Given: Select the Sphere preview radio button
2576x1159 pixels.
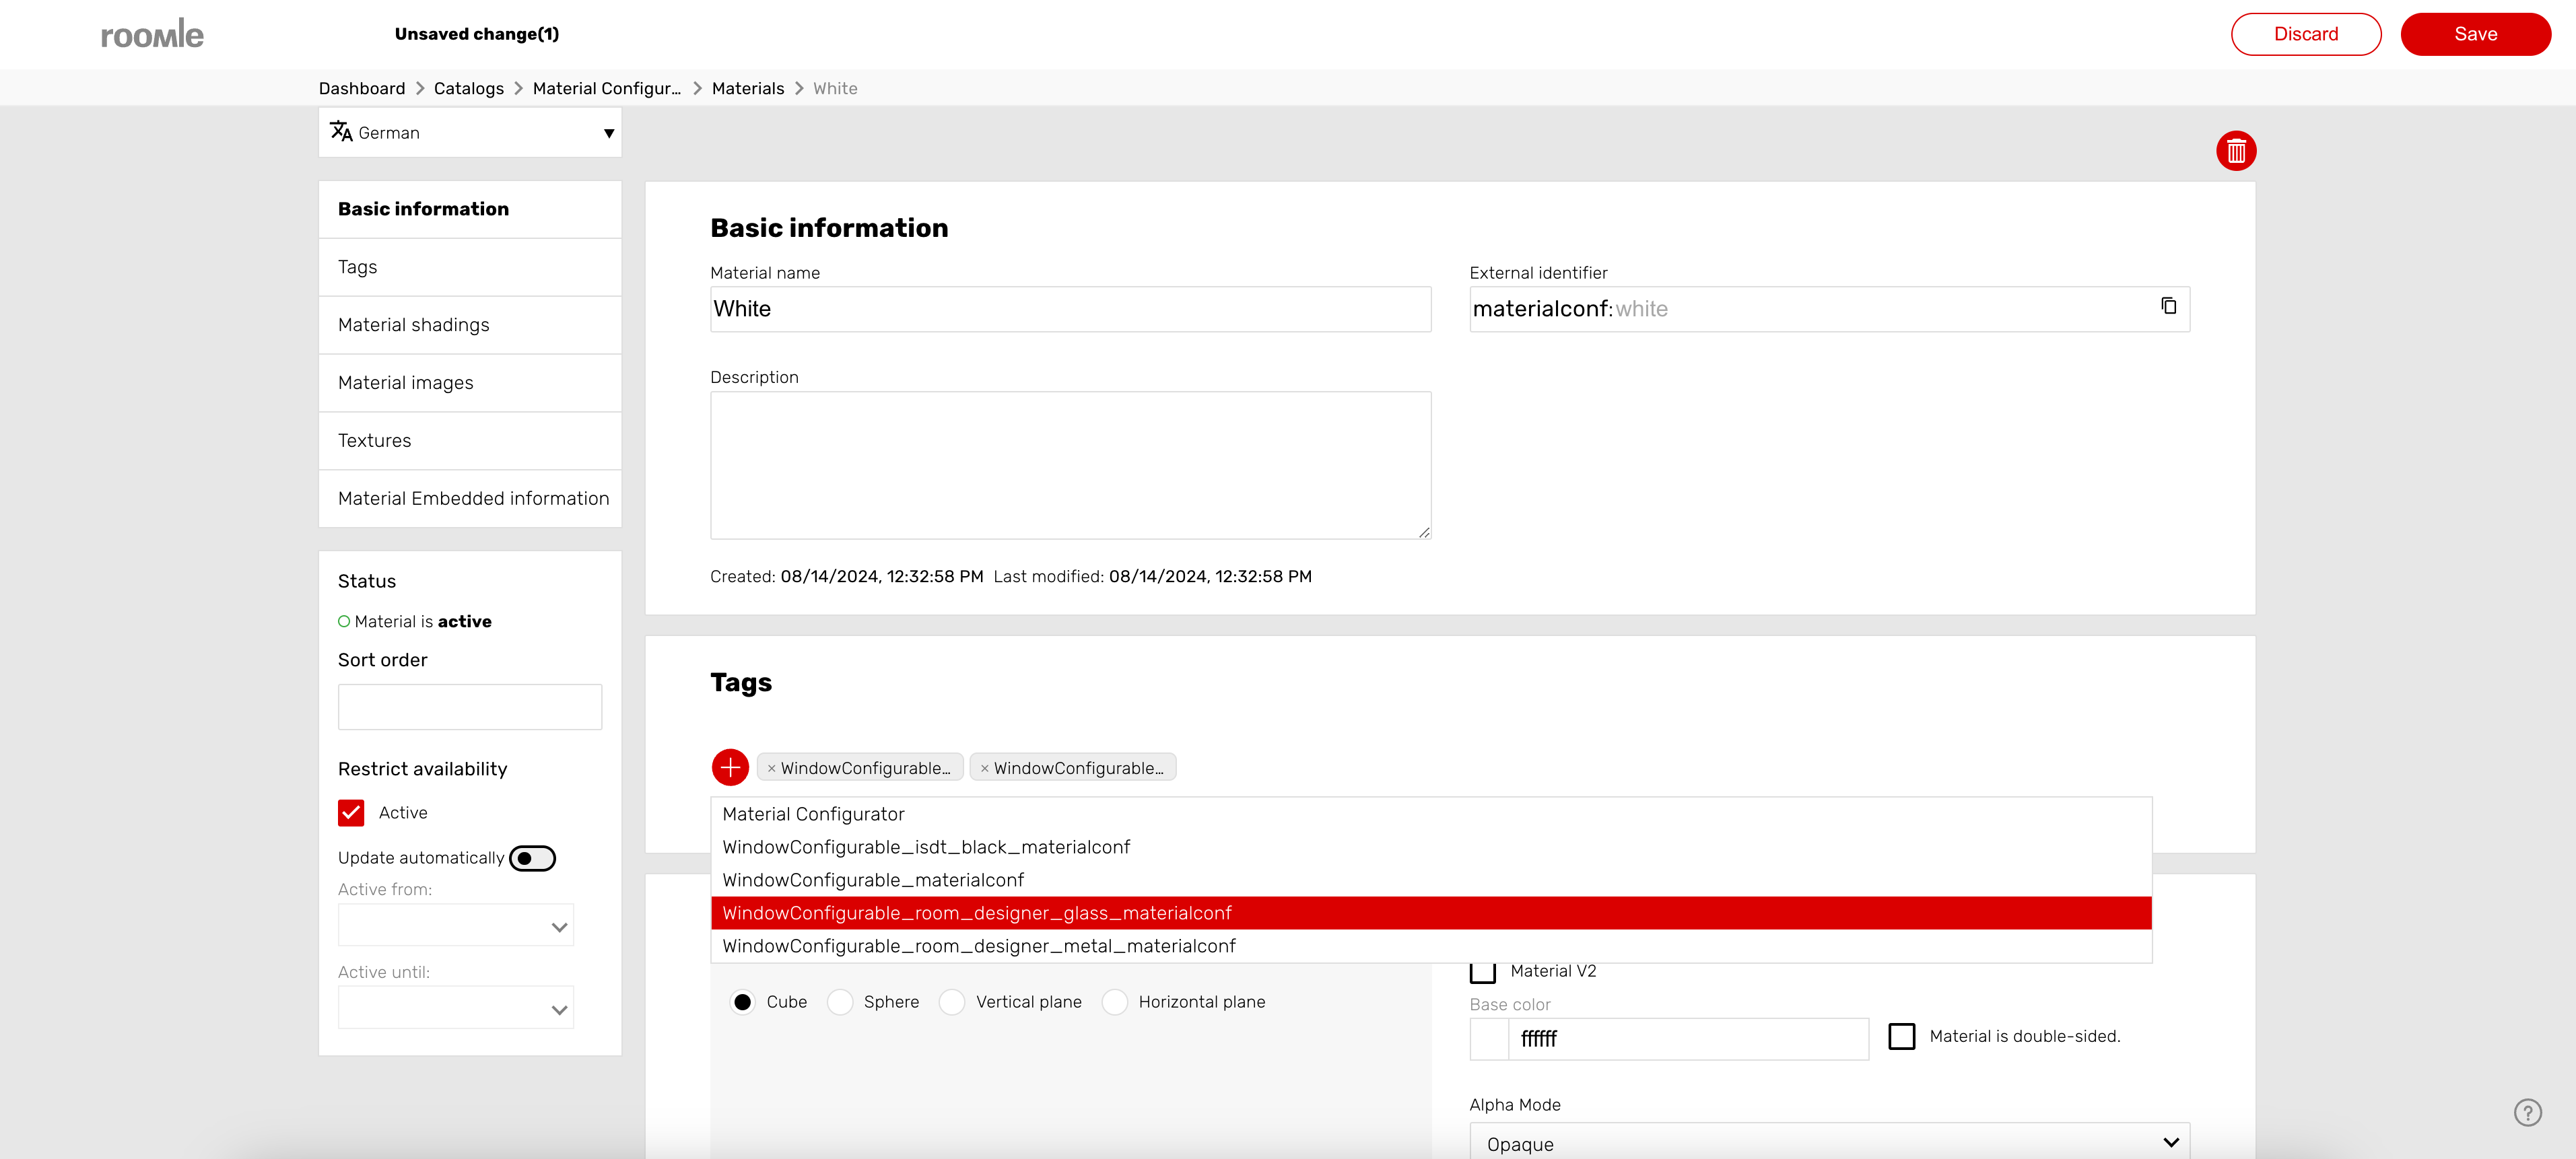Looking at the screenshot, I should 840,1002.
